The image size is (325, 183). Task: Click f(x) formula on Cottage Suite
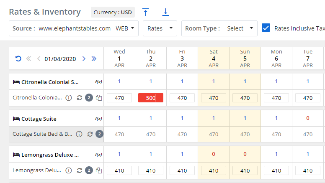[99, 119]
